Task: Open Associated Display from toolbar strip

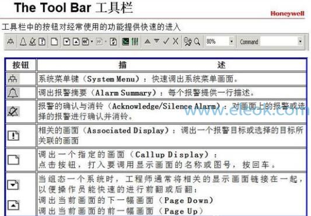Action: tap(42, 41)
